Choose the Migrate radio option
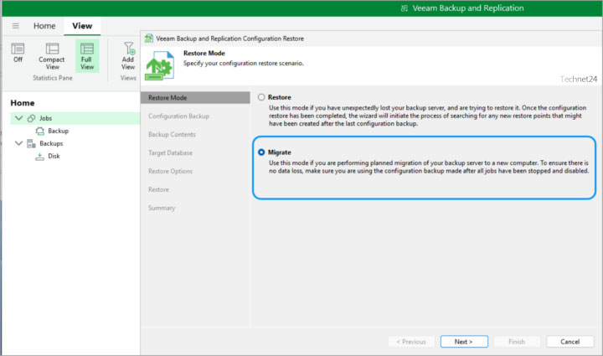Screen dimensions: 603x356 pos(261,152)
